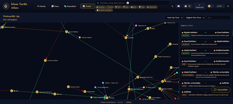The image size is (233, 104).
Task: Click the compass icon with badge 5
Action: click(x=187, y=6)
